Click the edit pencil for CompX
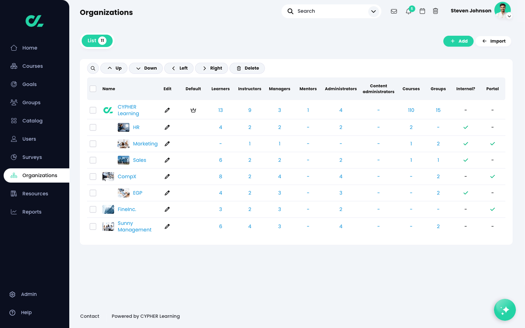 [x=167, y=176]
